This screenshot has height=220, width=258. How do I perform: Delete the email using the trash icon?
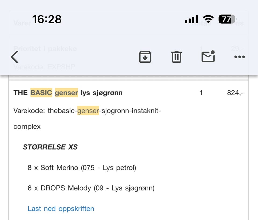click(177, 57)
